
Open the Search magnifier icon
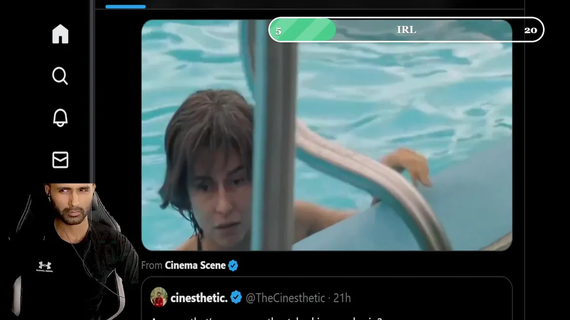coord(60,76)
